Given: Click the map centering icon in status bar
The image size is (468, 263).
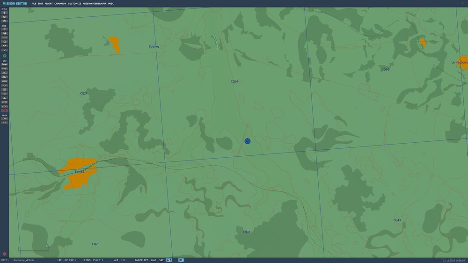Looking at the screenshot, I should (x=181, y=260).
